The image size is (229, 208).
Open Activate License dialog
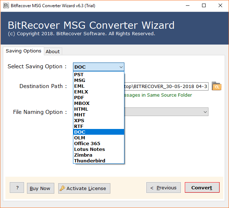pos(84,188)
